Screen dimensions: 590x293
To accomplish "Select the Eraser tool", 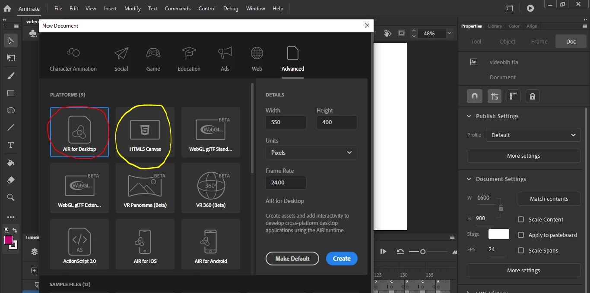I will click(x=11, y=180).
